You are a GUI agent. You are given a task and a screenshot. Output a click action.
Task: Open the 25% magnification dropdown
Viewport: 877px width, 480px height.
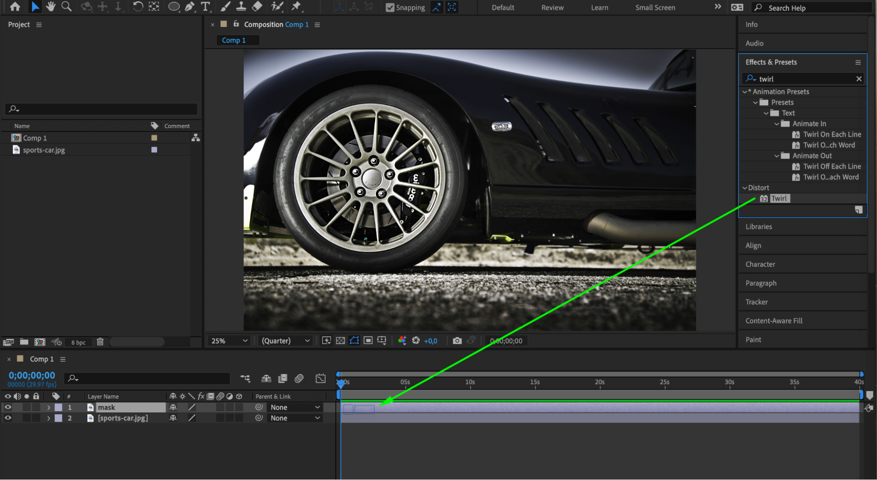tap(229, 341)
